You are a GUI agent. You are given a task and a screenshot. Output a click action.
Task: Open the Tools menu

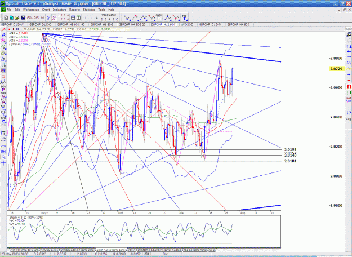(101, 10)
